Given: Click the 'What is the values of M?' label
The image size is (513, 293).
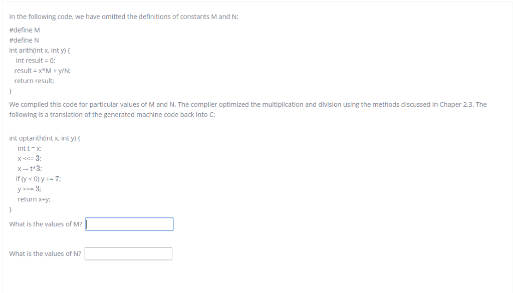Looking at the screenshot, I should (x=45, y=224).
